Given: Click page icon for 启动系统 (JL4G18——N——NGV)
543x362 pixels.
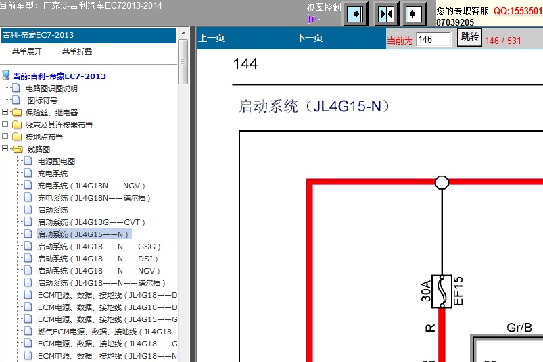Looking at the screenshot, I should pos(28,270).
